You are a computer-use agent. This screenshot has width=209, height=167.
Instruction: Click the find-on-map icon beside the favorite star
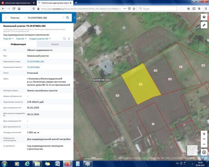64,39
